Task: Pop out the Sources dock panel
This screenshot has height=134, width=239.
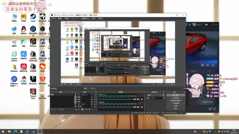Action: (x=96, y=92)
